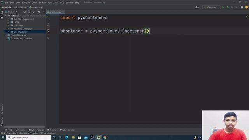
Task: Open the TODO tool window tab
Action: point(9,130)
